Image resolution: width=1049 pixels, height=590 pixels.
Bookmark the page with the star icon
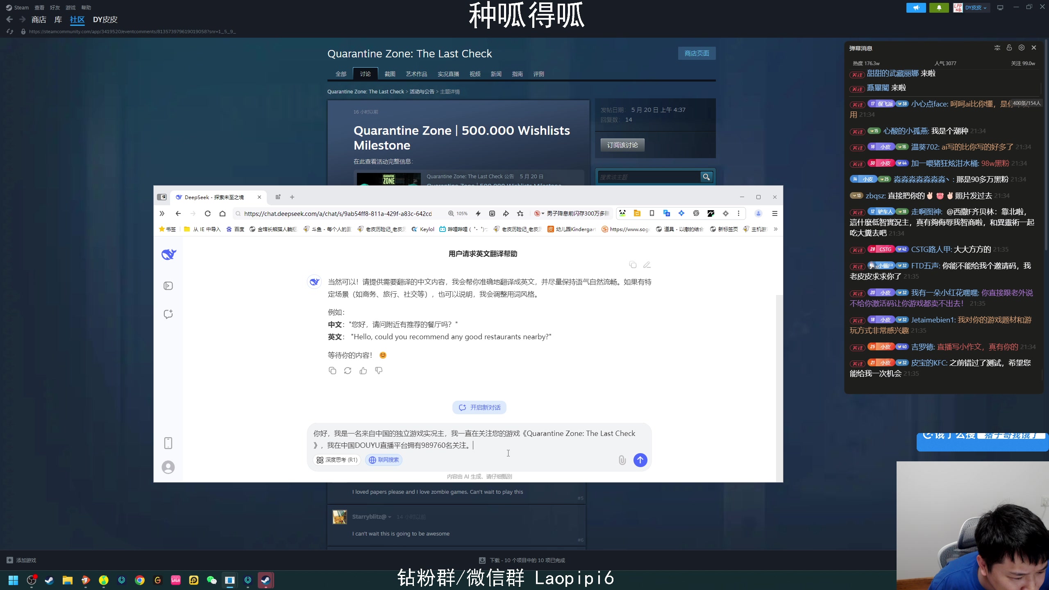pyautogui.click(x=520, y=213)
